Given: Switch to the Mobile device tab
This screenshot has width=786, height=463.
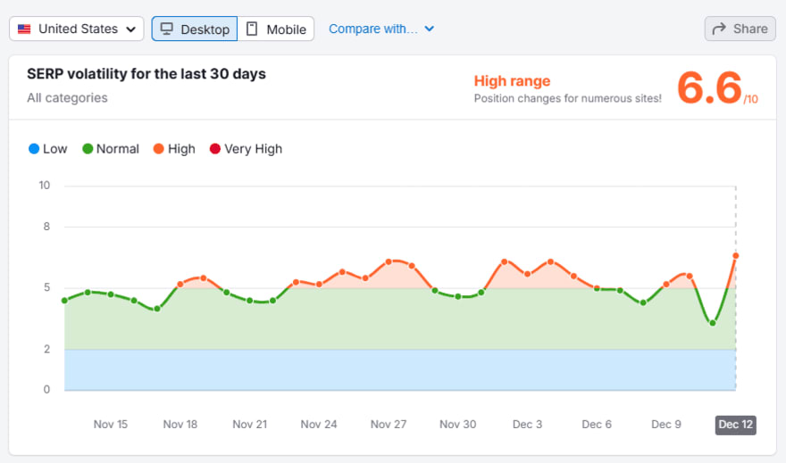Looking at the screenshot, I should pos(276,29).
